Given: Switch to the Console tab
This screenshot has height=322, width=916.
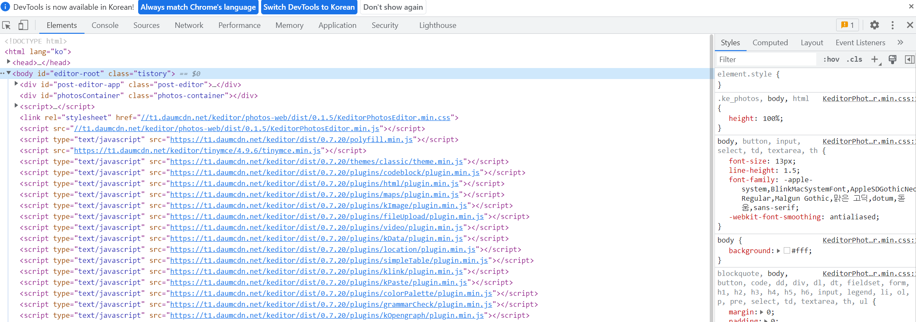Looking at the screenshot, I should click(105, 25).
